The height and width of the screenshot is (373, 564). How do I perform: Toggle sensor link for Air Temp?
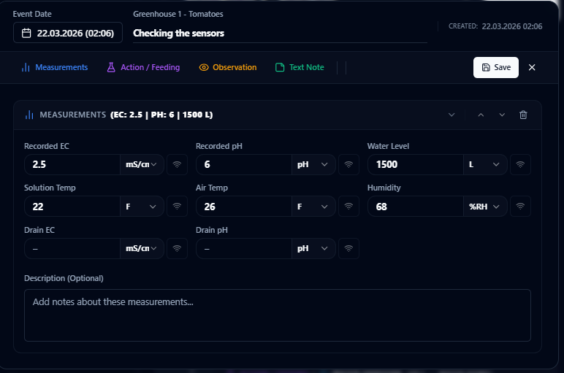(348, 207)
